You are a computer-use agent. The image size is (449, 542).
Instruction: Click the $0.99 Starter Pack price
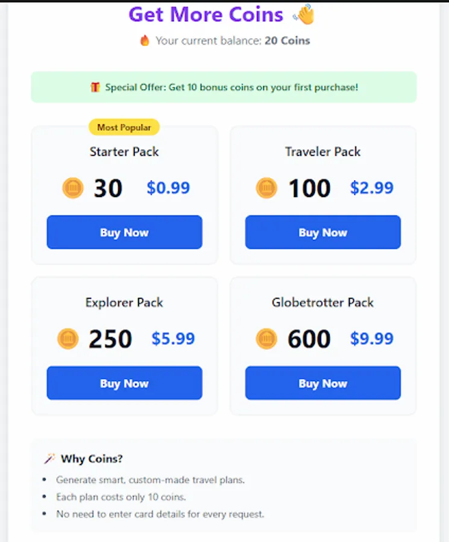click(x=168, y=188)
